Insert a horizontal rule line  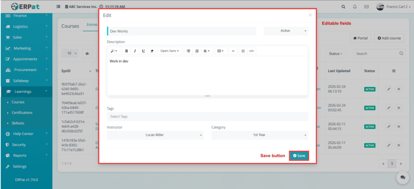pyautogui.click(x=233, y=51)
